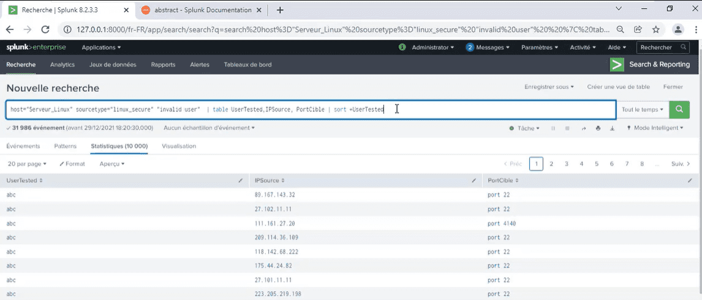The image size is (702, 300).
Task: Click the pause job icon
Action: click(553, 128)
